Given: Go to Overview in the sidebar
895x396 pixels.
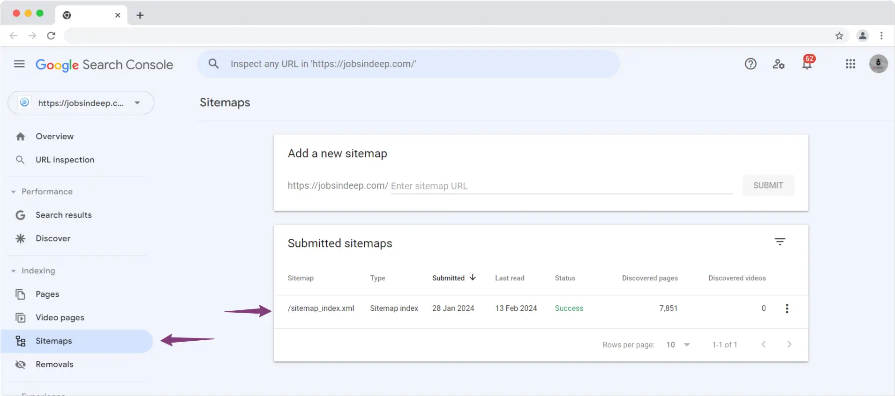Looking at the screenshot, I should pos(54,137).
